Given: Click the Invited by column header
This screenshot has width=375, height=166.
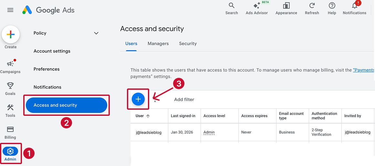Looking at the screenshot, I should (x=352, y=116).
